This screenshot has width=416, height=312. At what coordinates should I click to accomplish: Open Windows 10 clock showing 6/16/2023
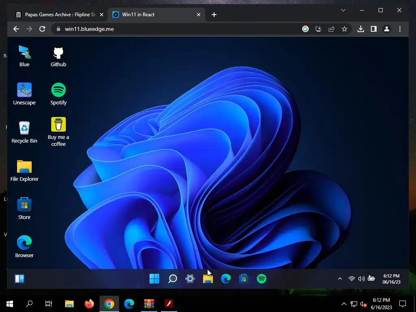tap(381, 304)
